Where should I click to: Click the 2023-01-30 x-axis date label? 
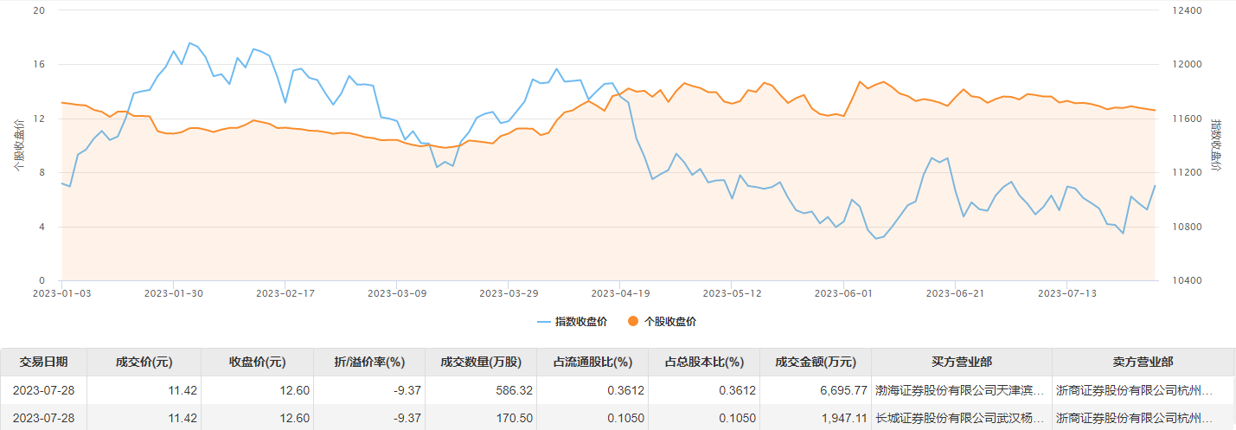(x=173, y=293)
